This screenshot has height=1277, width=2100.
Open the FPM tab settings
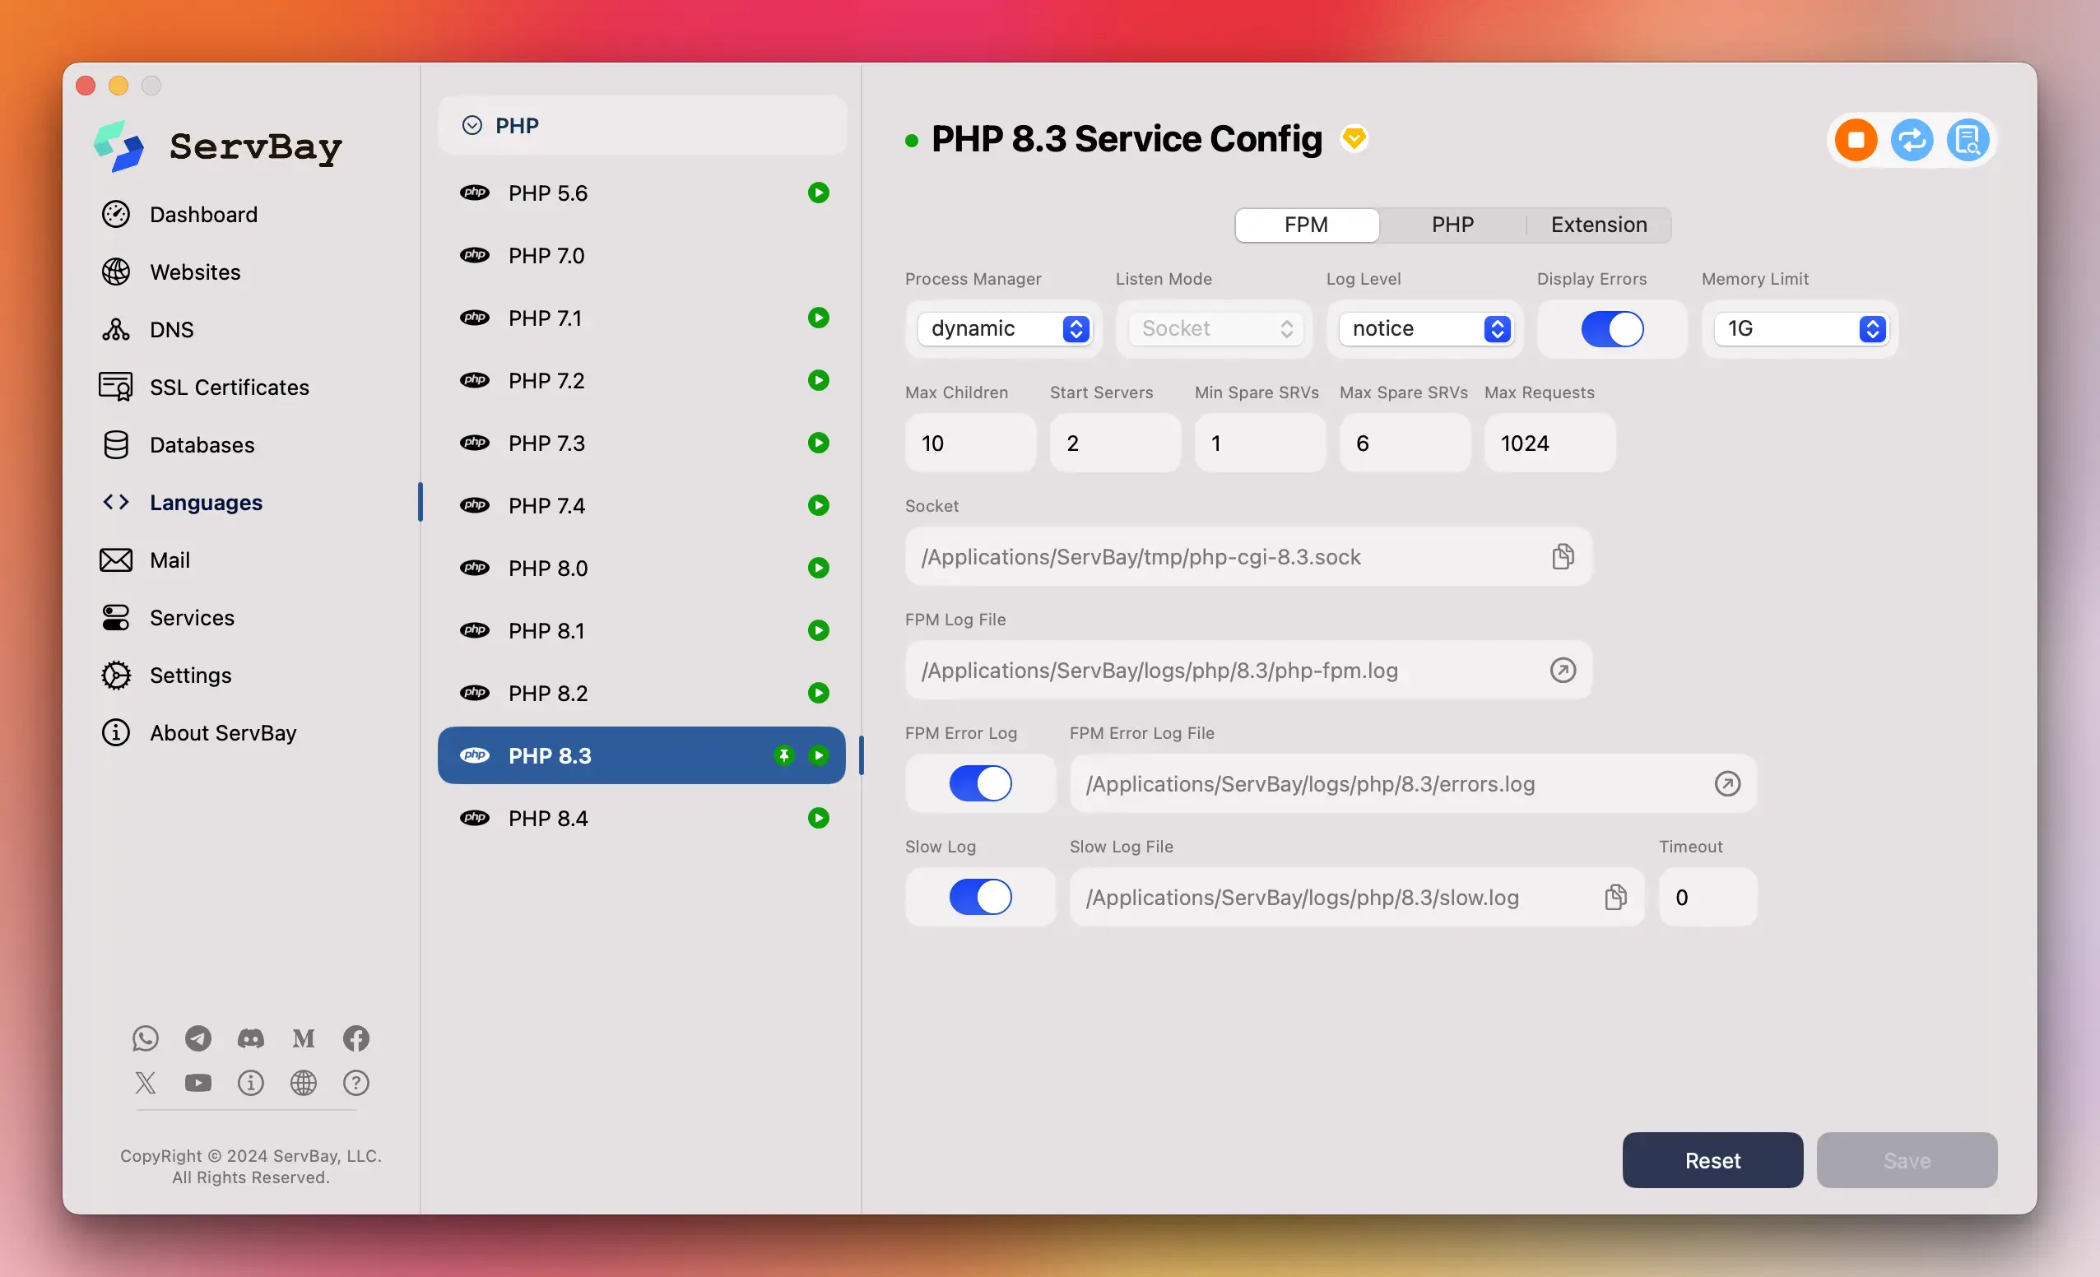tap(1305, 224)
